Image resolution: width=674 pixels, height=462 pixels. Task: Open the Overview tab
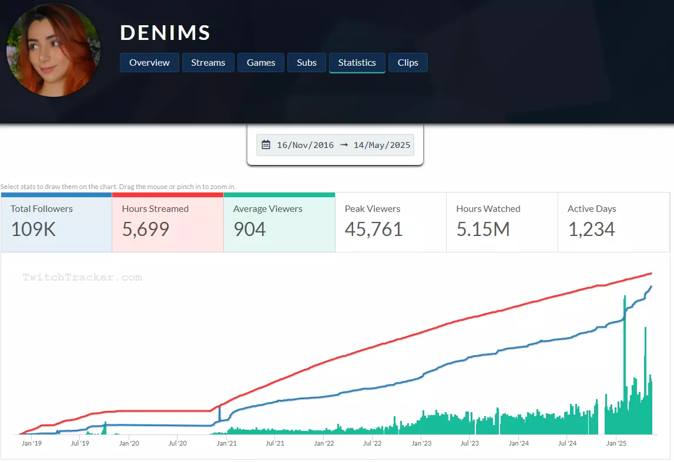click(149, 63)
